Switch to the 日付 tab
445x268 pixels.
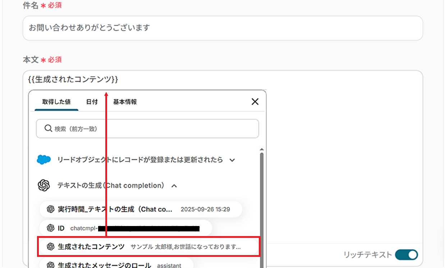coord(92,102)
